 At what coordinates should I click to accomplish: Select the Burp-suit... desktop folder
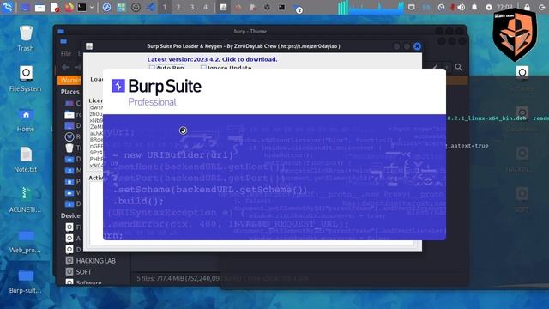(x=25, y=281)
